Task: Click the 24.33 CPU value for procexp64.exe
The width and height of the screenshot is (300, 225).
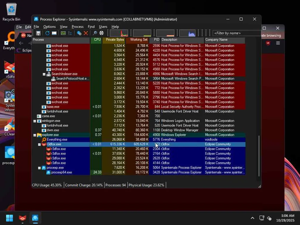Action: tap(97, 172)
